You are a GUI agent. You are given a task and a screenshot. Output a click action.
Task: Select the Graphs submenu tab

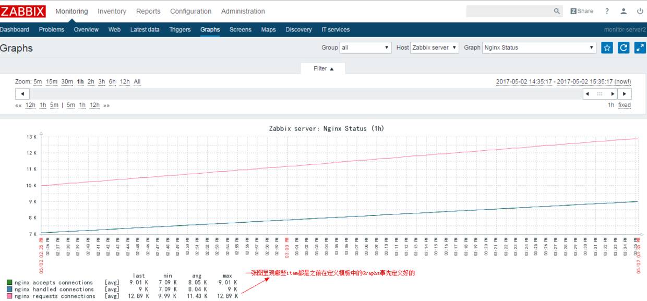(210, 30)
